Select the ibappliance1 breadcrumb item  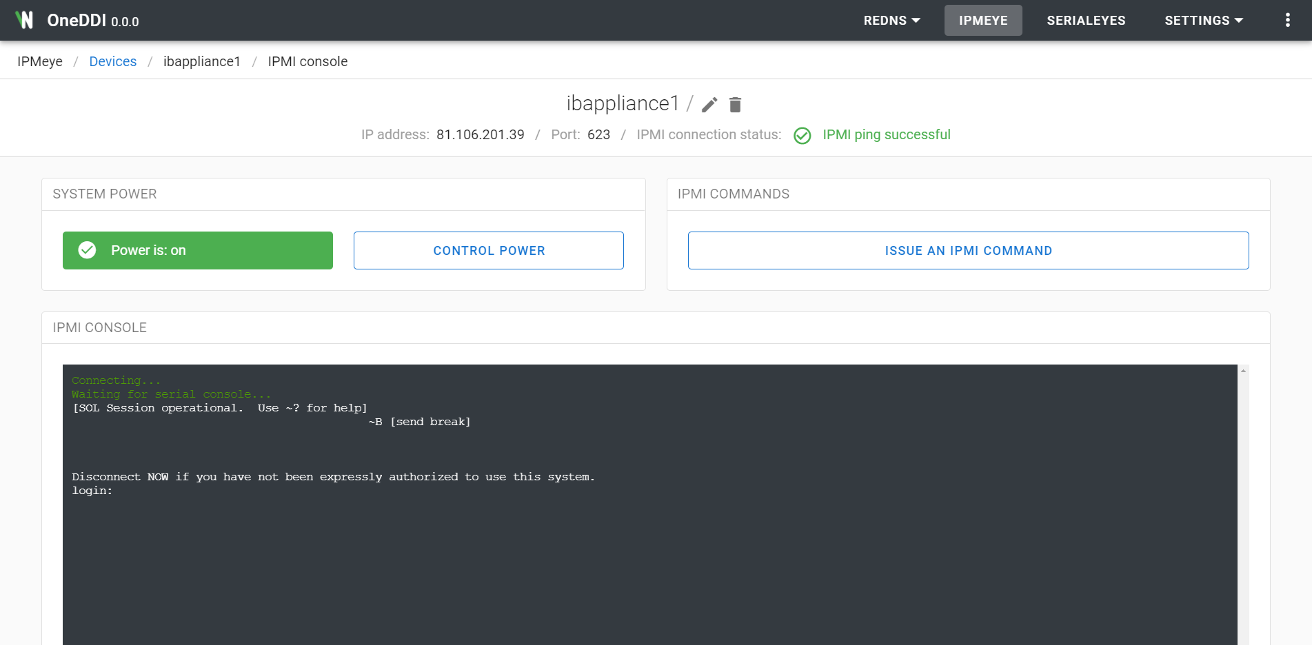click(202, 61)
